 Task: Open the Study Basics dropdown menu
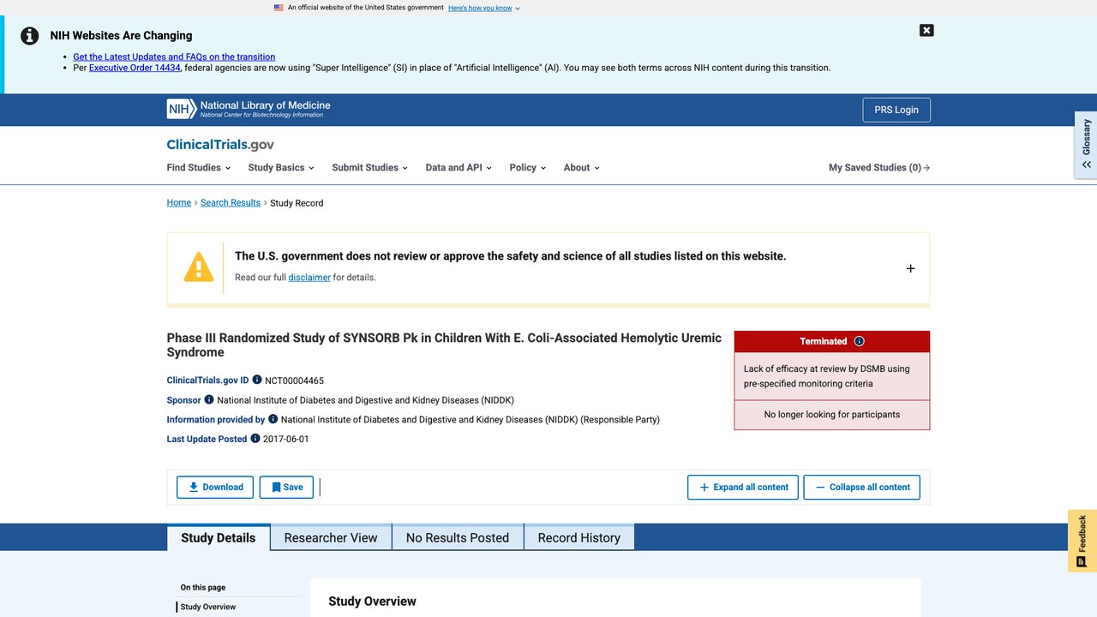click(x=281, y=168)
